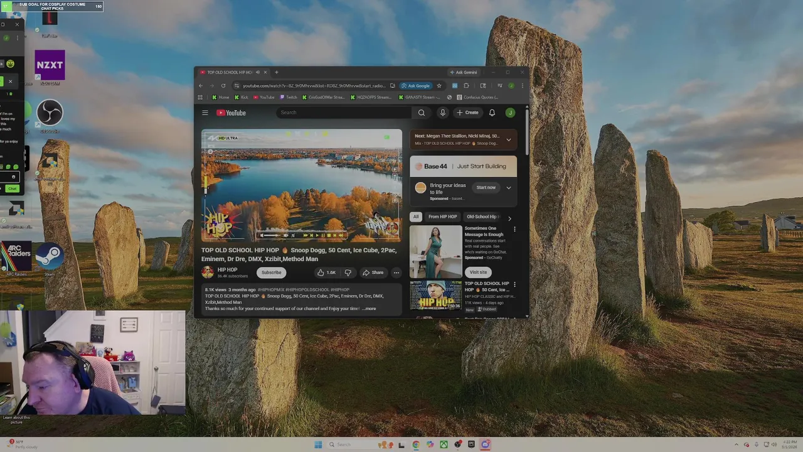This screenshot has width=803, height=452.
Task: Open the Home bookmark
Action: pos(221,97)
